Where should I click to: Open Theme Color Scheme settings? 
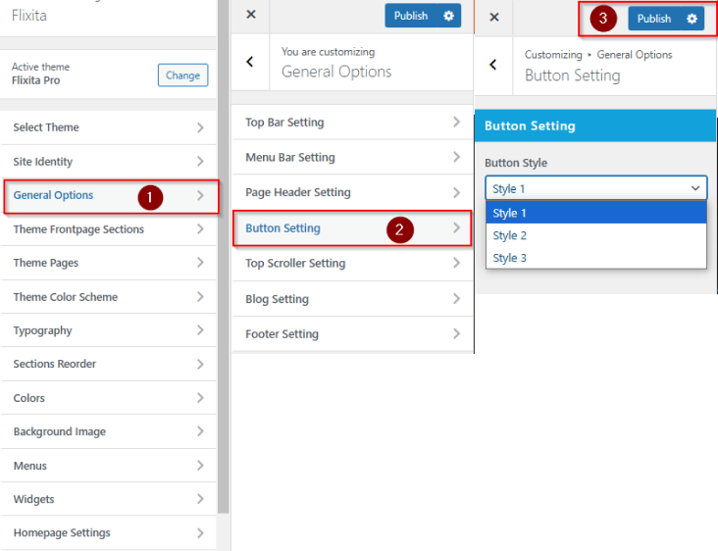coord(109,297)
